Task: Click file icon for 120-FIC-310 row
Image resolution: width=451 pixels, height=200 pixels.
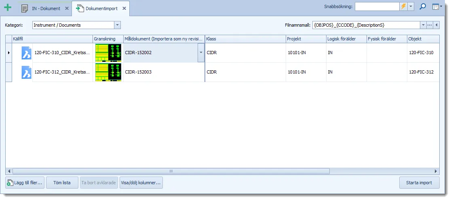Action: tap(26, 53)
